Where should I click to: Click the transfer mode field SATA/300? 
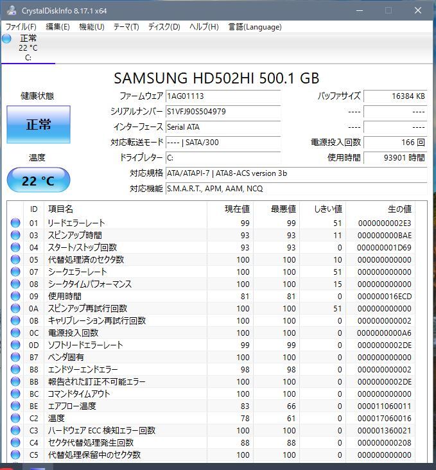click(223, 143)
